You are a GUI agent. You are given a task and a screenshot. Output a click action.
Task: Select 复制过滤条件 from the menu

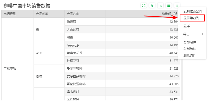click(193, 11)
